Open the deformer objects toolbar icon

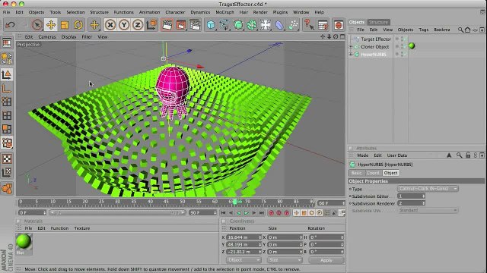click(279, 25)
